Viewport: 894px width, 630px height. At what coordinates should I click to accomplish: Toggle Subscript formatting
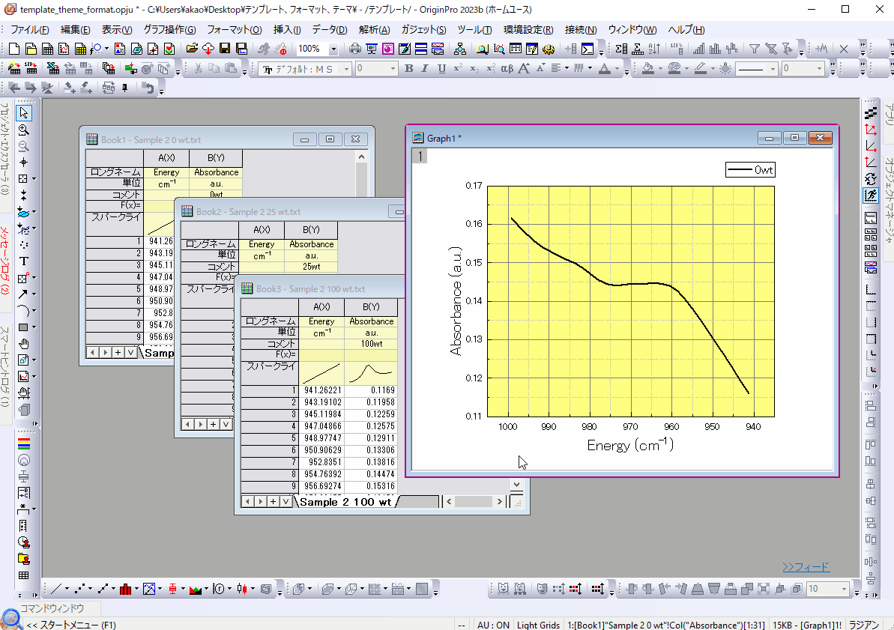click(x=474, y=69)
